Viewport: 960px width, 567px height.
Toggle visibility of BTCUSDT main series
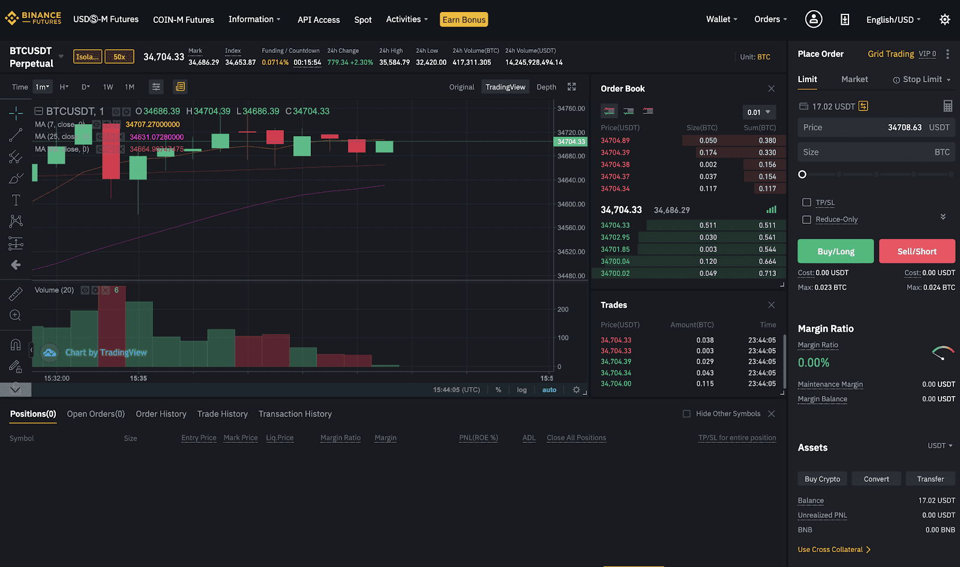tap(116, 112)
